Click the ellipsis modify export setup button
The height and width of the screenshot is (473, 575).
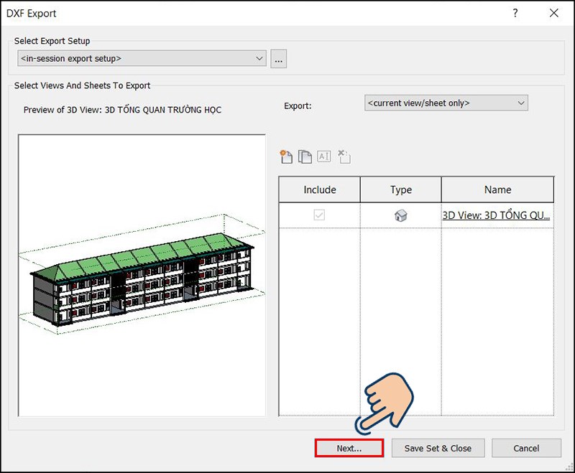(279, 59)
